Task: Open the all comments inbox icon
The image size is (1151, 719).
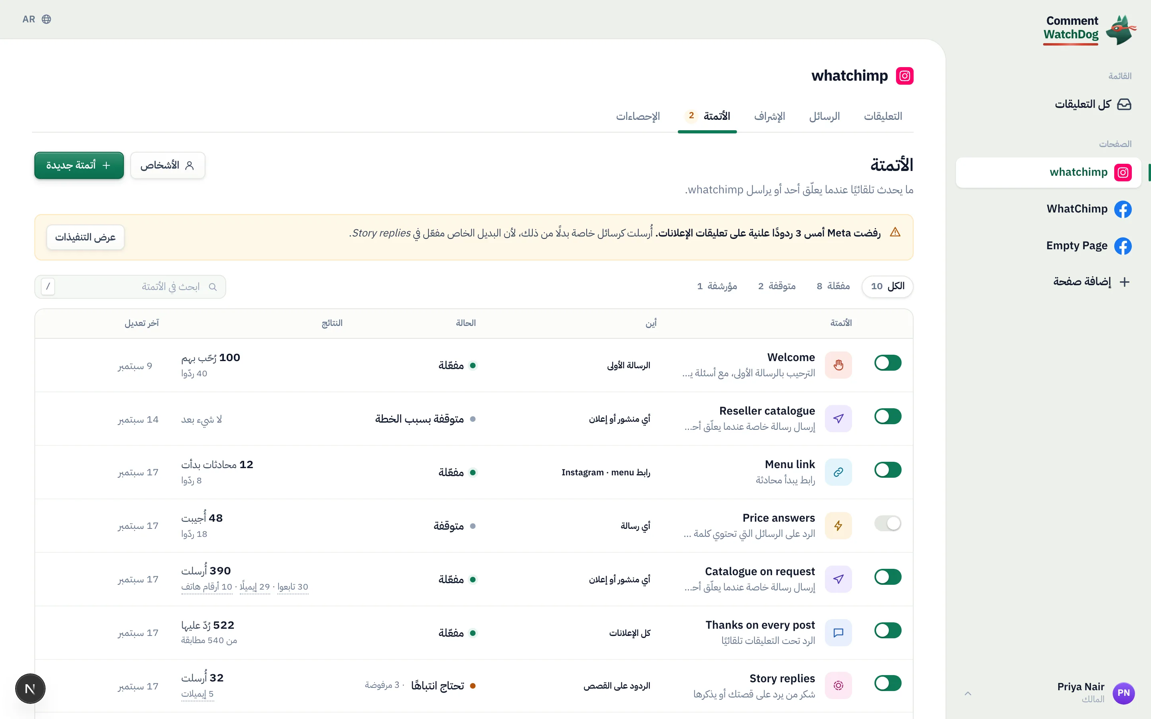Action: [x=1124, y=104]
